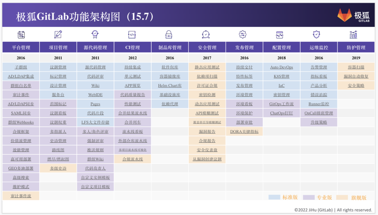This screenshot has height=215, width=378.
Task: Open the 子群组 link
Action: (x=21, y=67)
